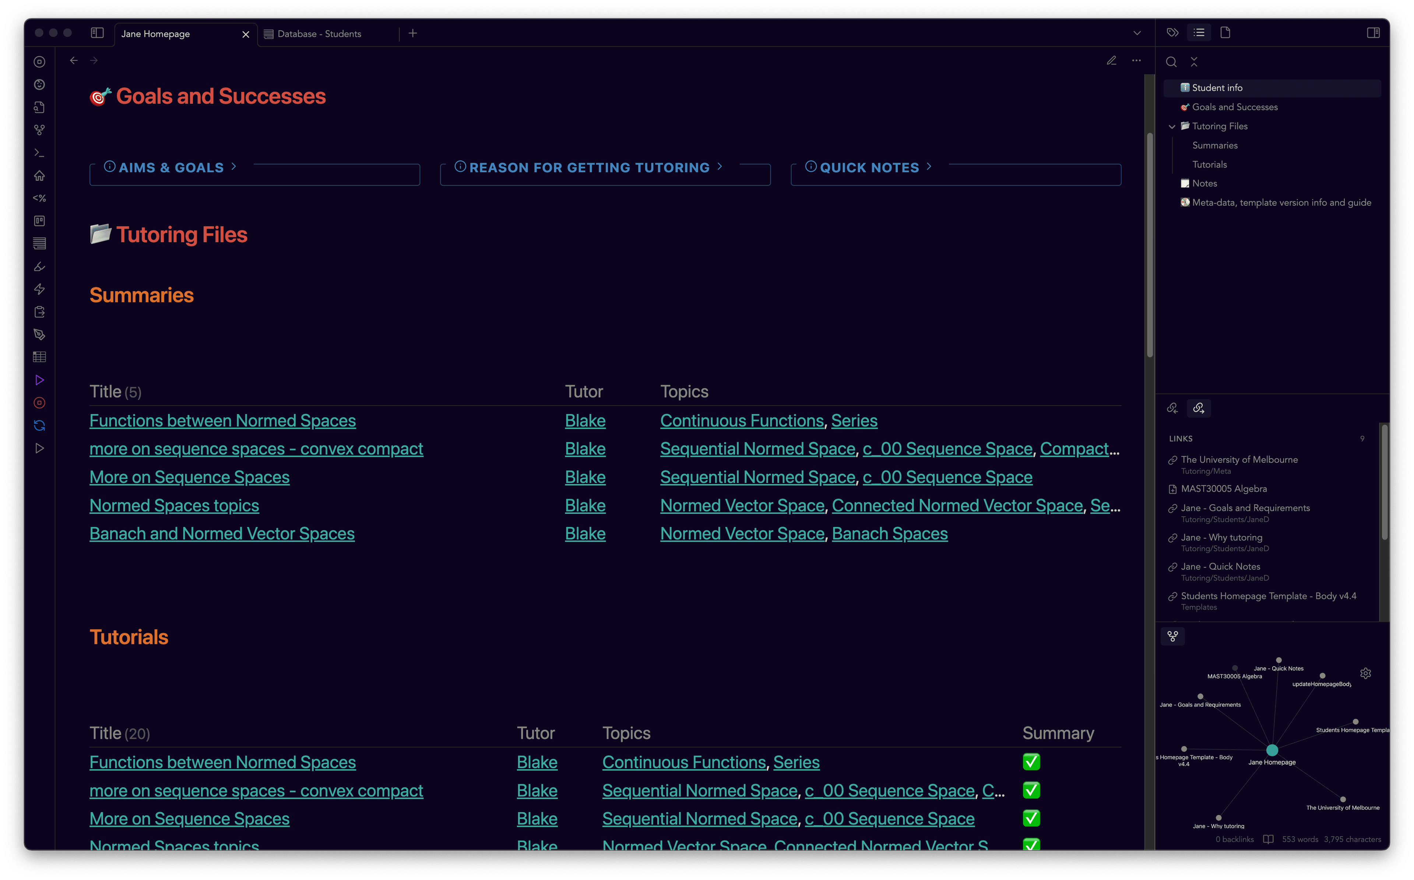Open Banach and Normed Vector Spaces summary
The image size is (1414, 880).
tap(222, 534)
